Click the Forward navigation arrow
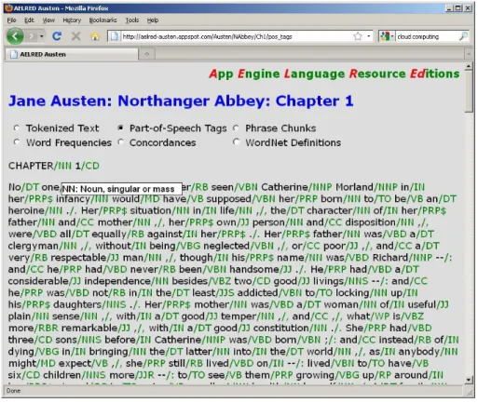478x403 pixels. tap(32, 36)
